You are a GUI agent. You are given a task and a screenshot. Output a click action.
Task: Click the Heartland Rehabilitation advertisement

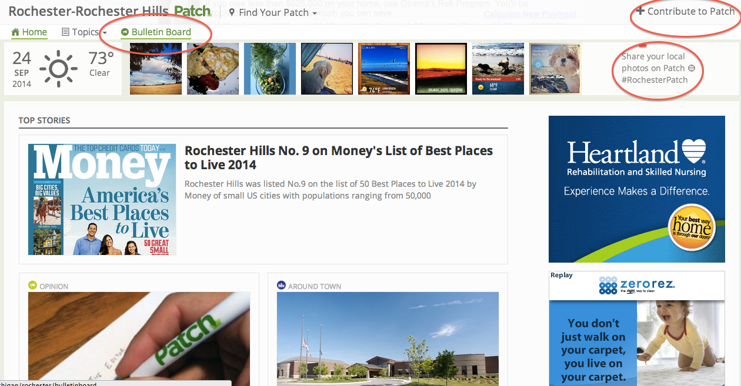637,189
